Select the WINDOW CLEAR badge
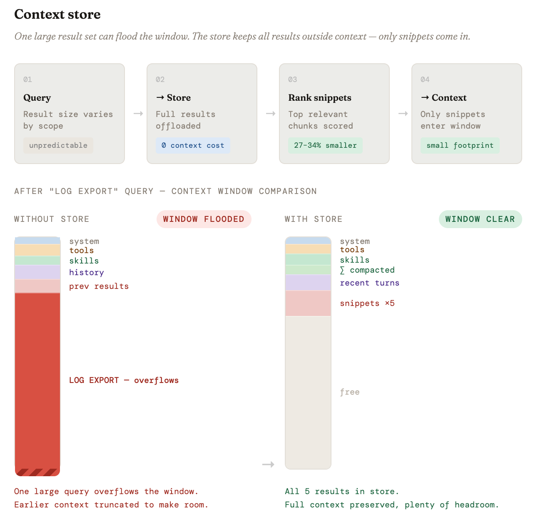Image resolution: width=538 pixels, height=532 pixels. (480, 219)
